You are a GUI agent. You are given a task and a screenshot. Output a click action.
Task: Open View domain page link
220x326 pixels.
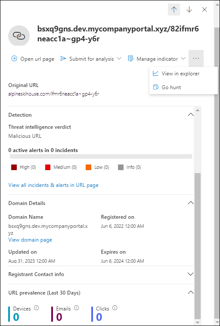click(30, 240)
